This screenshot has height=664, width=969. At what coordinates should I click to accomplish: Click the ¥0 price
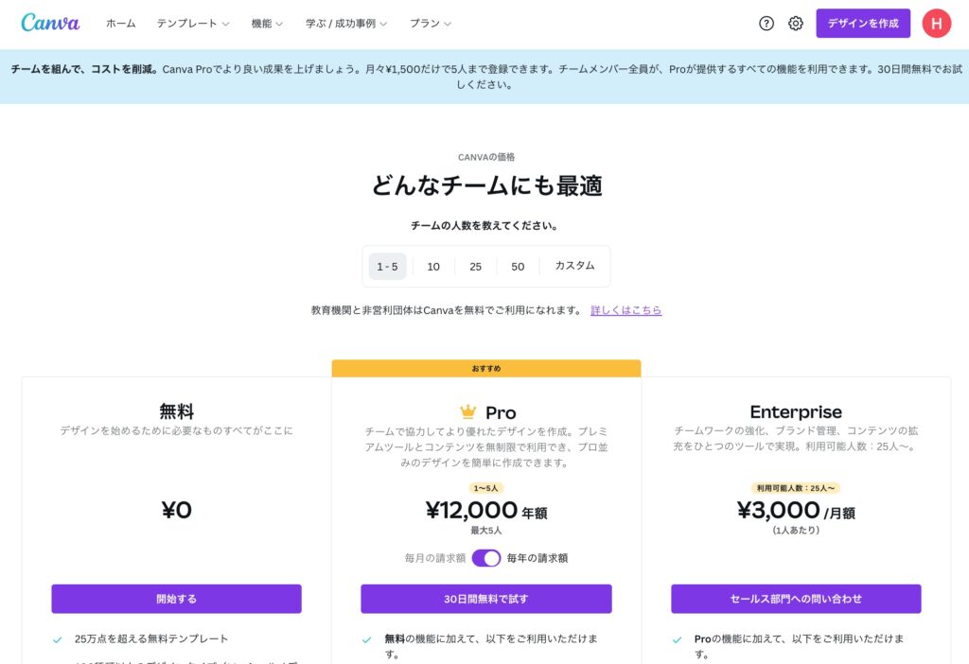coord(177,510)
